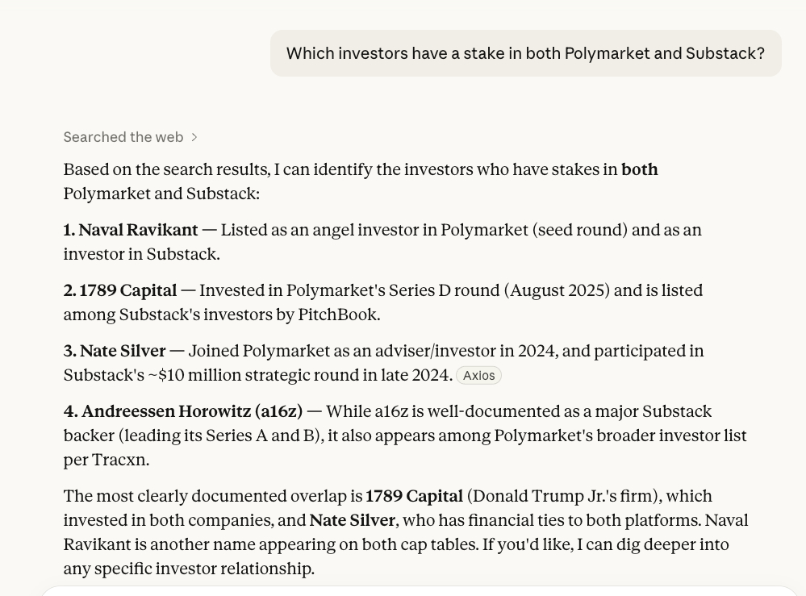Click the user's question message bubble
Screen dimensions: 806x596
pyautogui.click(x=525, y=54)
